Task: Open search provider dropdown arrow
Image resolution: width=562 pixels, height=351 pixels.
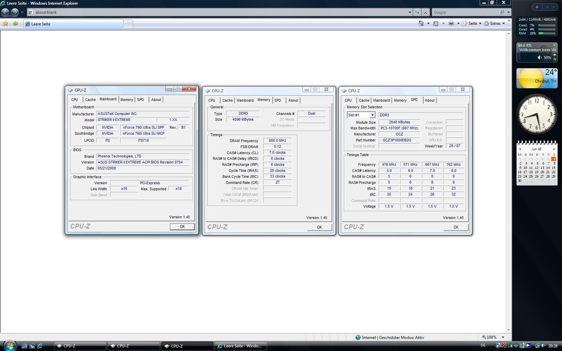Action: click(508, 12)
